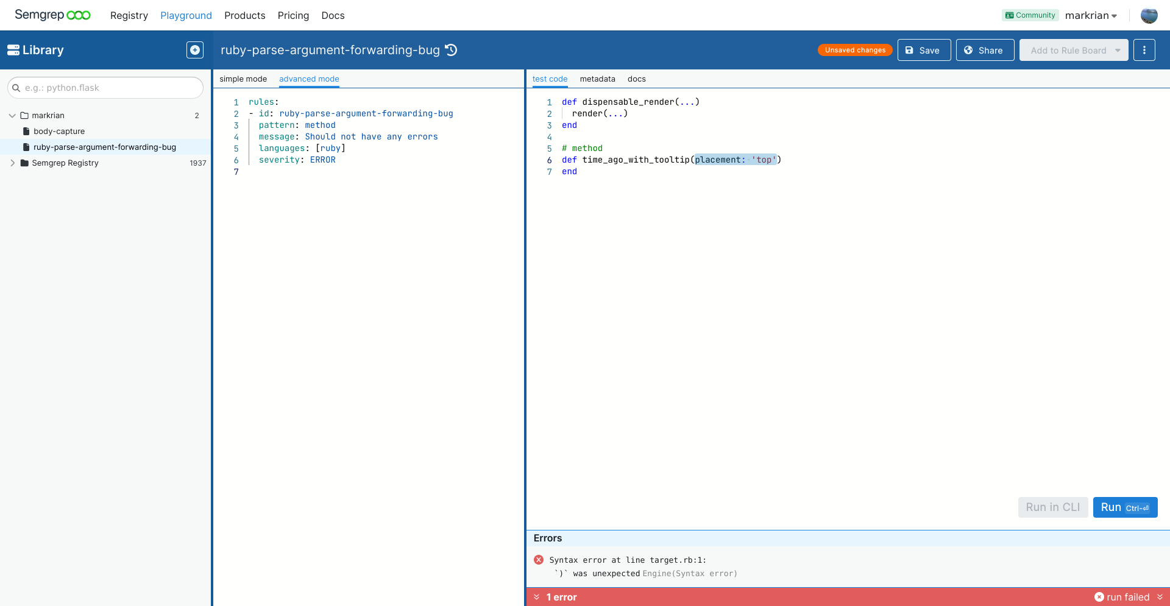This screenshot has height=606, width=1170.
Task: Click the Errors heading
Action: click(548, 538)
